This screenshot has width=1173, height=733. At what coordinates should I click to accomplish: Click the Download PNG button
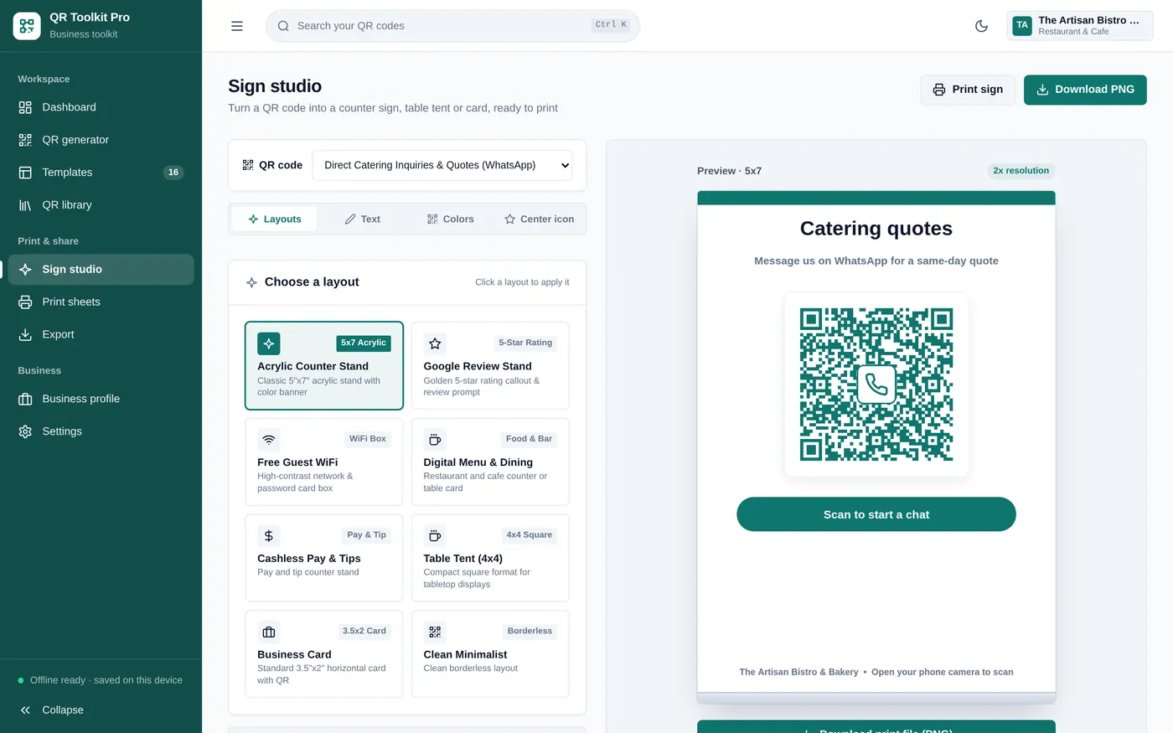point(1085,90)
